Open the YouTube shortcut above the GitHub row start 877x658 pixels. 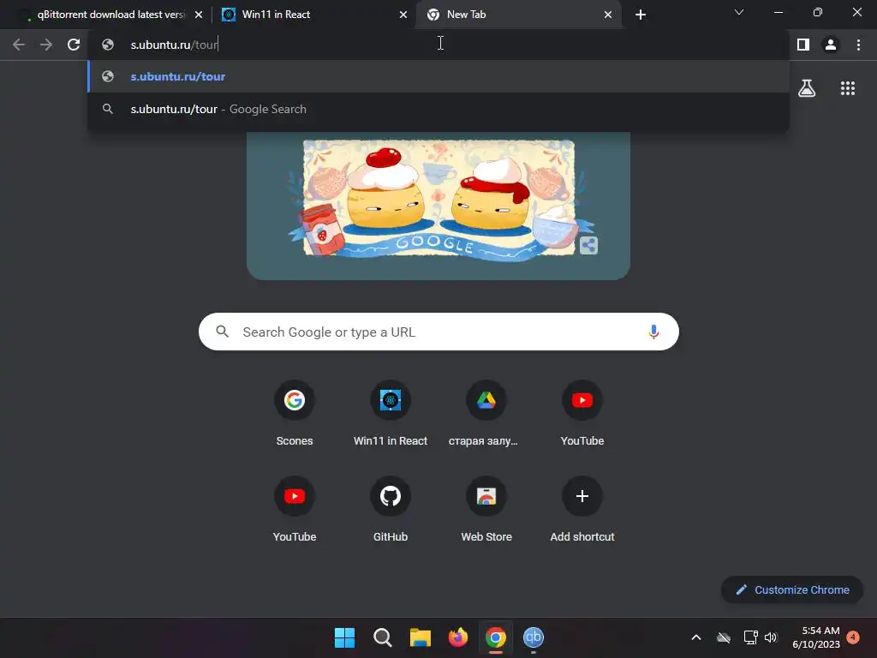pyautogui.click(x=295, y=509)
